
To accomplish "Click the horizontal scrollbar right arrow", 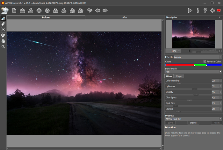I will click(x=160, y=148).
